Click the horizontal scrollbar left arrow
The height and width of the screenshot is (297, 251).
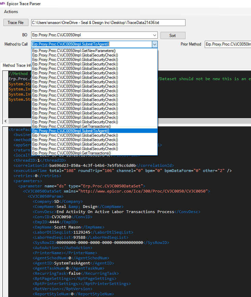coord(5,121)
